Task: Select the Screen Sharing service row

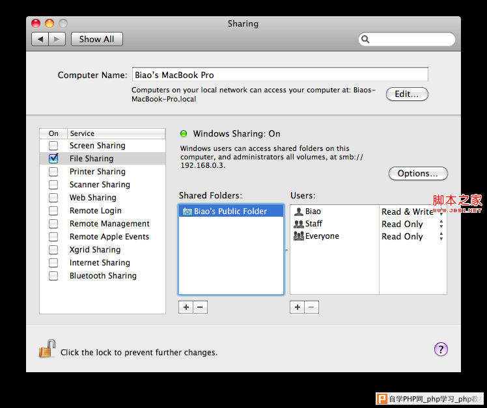Action: pos(102,145)
